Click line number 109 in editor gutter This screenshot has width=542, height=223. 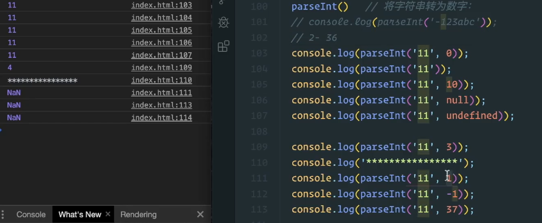pos(259,147)
